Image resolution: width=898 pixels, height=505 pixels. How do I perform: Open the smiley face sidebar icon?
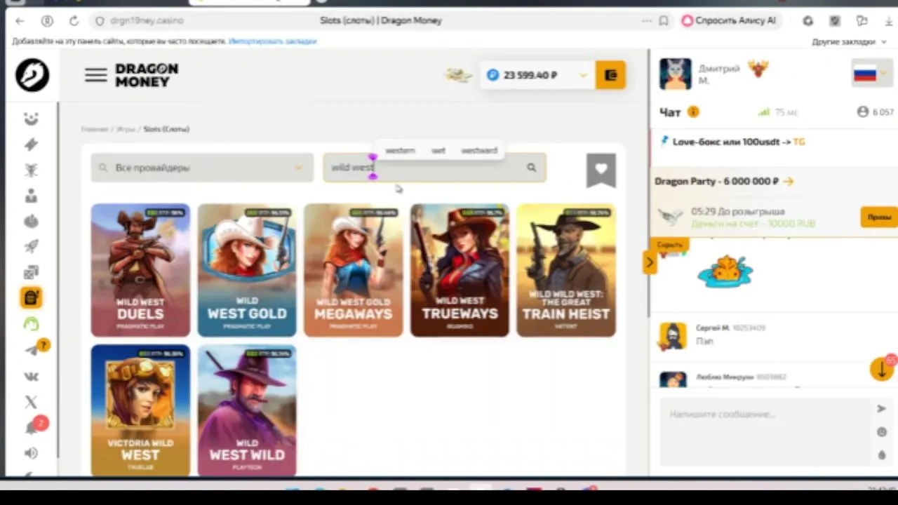pos(31,119)
